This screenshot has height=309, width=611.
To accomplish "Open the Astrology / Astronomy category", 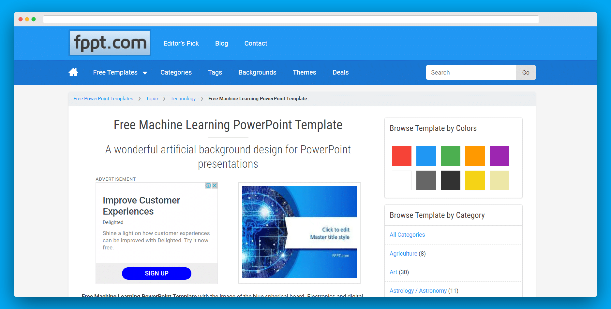I will coord(418,290).
